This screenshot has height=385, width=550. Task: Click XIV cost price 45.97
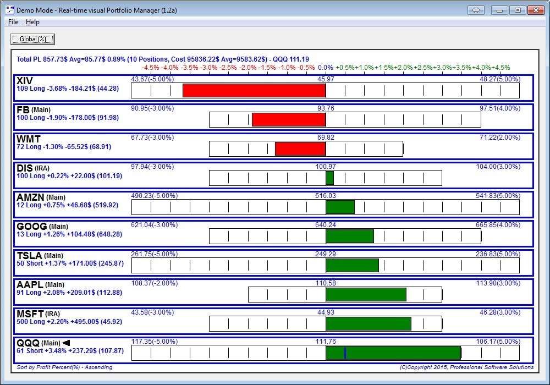tap(326, 79)
